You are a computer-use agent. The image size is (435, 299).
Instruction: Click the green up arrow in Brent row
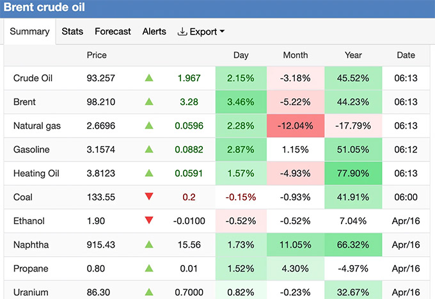pos(149,102)
